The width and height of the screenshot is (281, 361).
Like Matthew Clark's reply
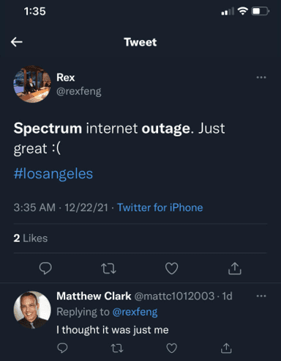tap(172, 348)
